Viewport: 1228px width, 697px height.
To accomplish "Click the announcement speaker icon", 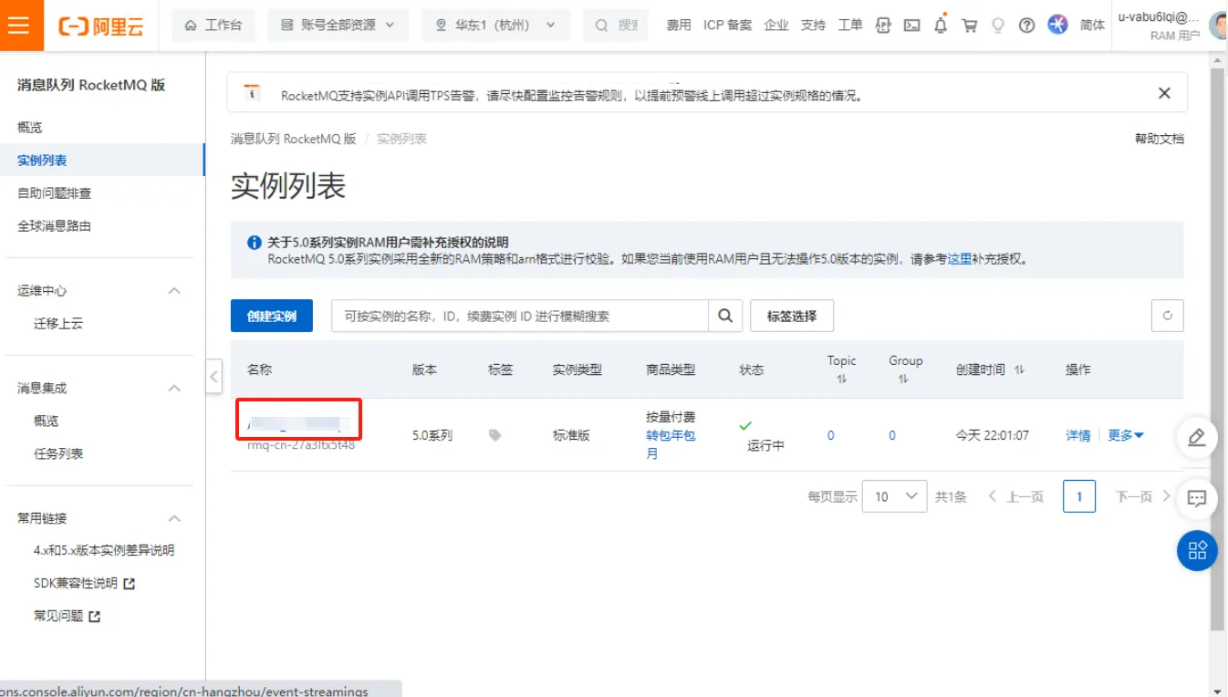I will pos(252,92).
